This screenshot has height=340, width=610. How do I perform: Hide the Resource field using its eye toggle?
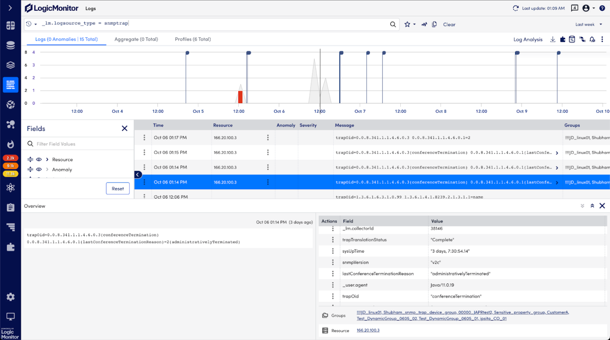[39, 159]
